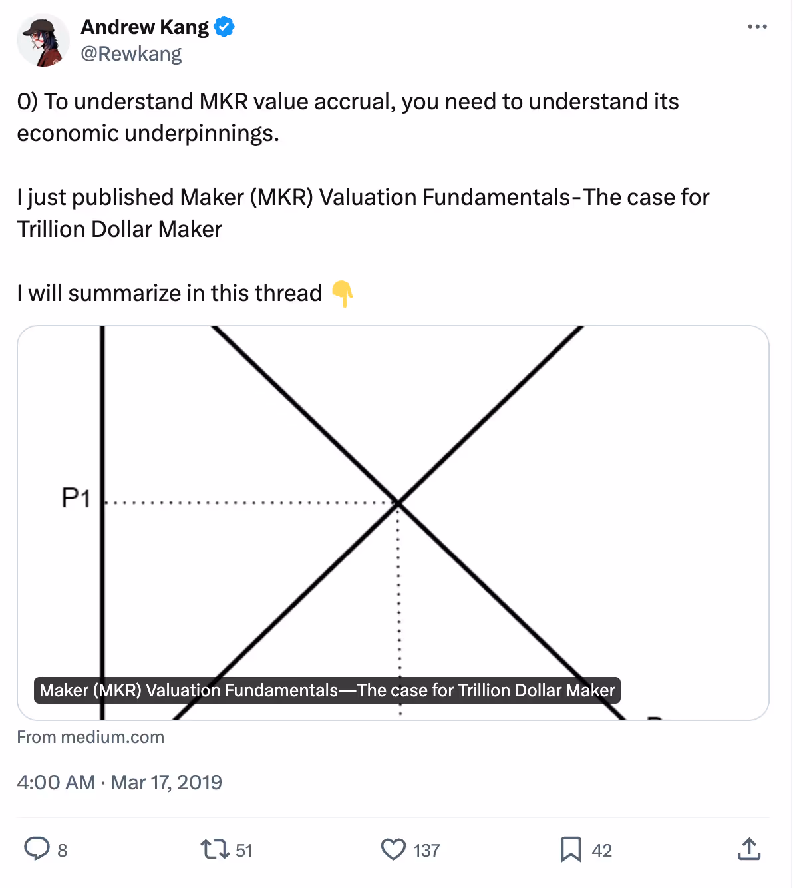Click the heart icon under the tweet
This screenshot has height=888, width=793.
pyautogui.click(x=394, y=849)
